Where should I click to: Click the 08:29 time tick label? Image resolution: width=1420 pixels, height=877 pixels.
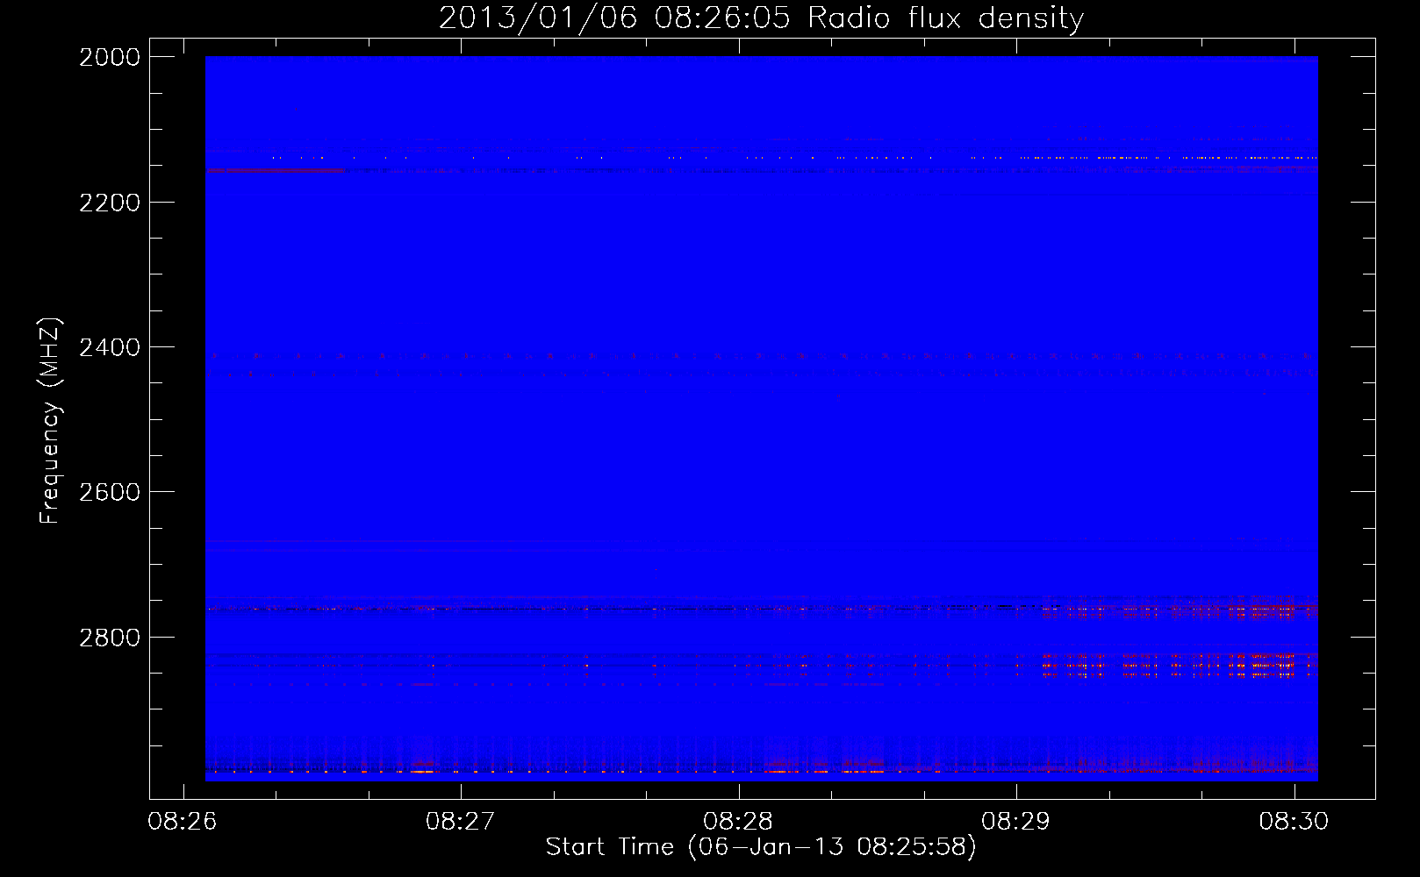click(1015, 822)
